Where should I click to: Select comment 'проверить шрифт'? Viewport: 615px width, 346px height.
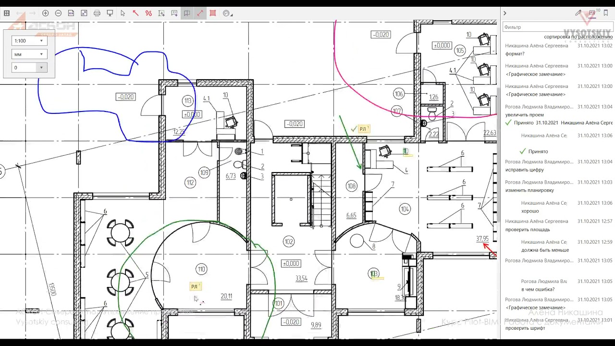525,328
